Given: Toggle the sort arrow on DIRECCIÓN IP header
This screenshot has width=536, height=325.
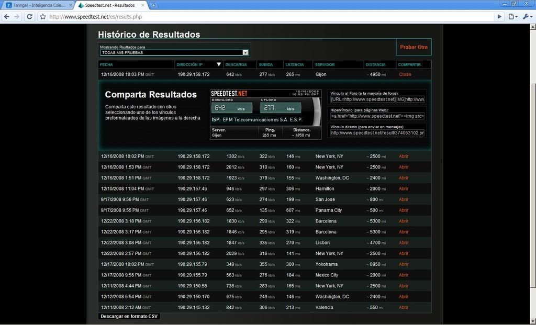Looking at the screenshot, I should [219, 64].
